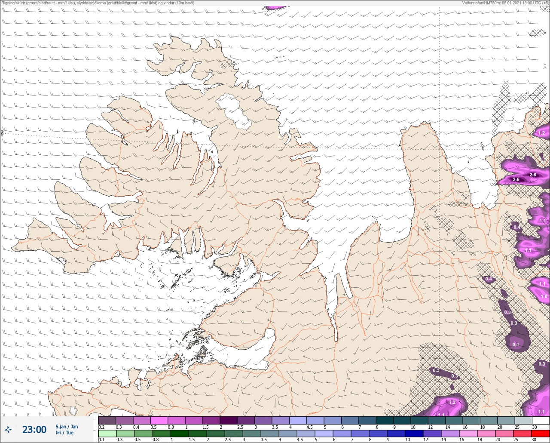Screen dimensions: 550x443
Task: Select the pale green 0.1 lower legend swatch
Action: pyautogui.click(x=107, y=433)
